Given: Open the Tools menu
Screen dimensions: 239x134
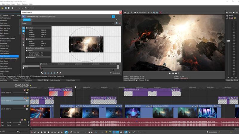Looking at the screenshot, I should [x=19, y=4].
